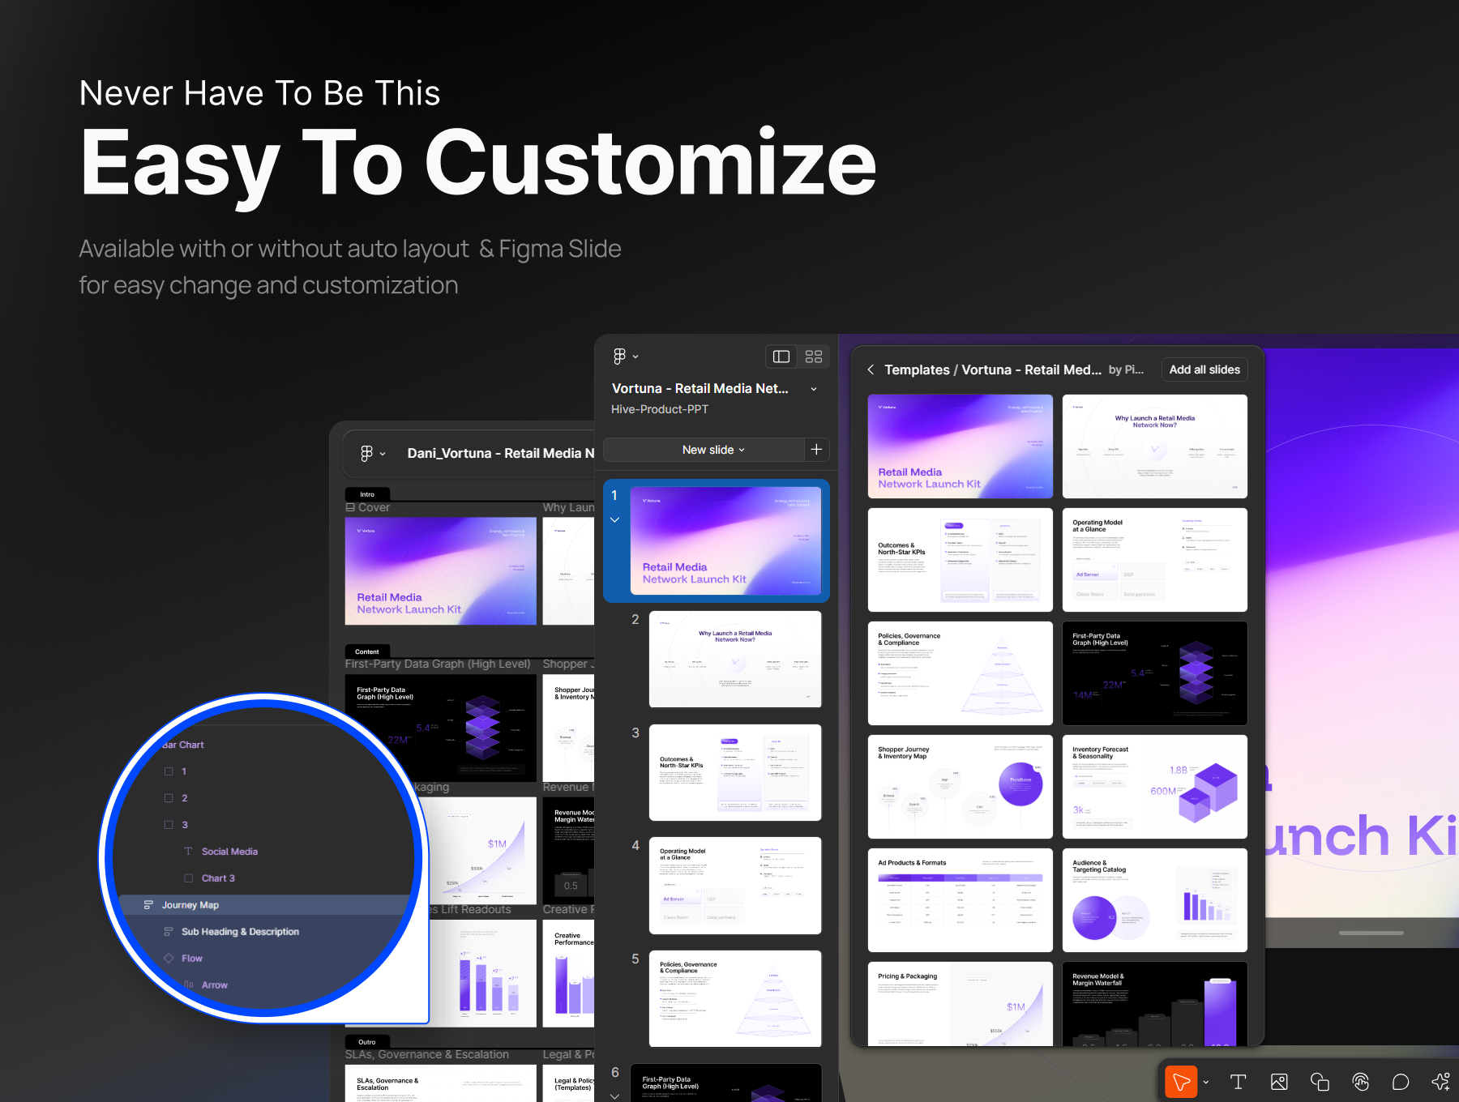Go back using Templates back arrow
Viewport: 1459px width, 1102px height.
[x=871, y=369]
